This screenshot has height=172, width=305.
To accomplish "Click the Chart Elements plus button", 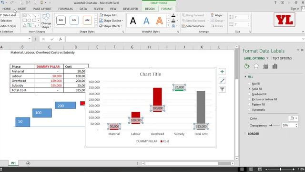I will click(x=222, y=72).
